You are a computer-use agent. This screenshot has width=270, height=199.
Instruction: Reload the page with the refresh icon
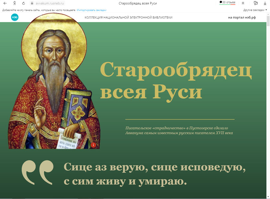click(x=23, y=3)
